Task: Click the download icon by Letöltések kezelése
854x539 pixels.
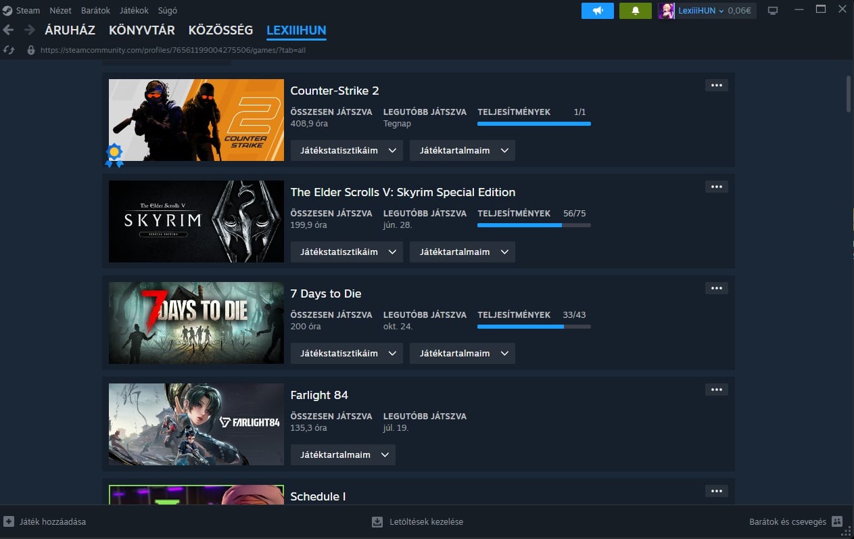Action: tap(377, 522)
